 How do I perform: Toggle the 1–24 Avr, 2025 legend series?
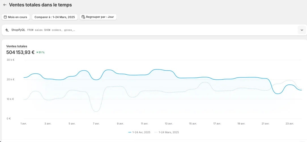(x=141, y=132)
